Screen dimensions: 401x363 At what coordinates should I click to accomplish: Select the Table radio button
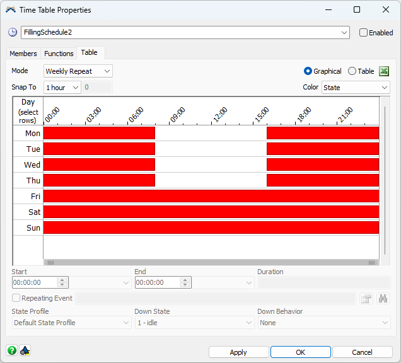click(352, 71)
